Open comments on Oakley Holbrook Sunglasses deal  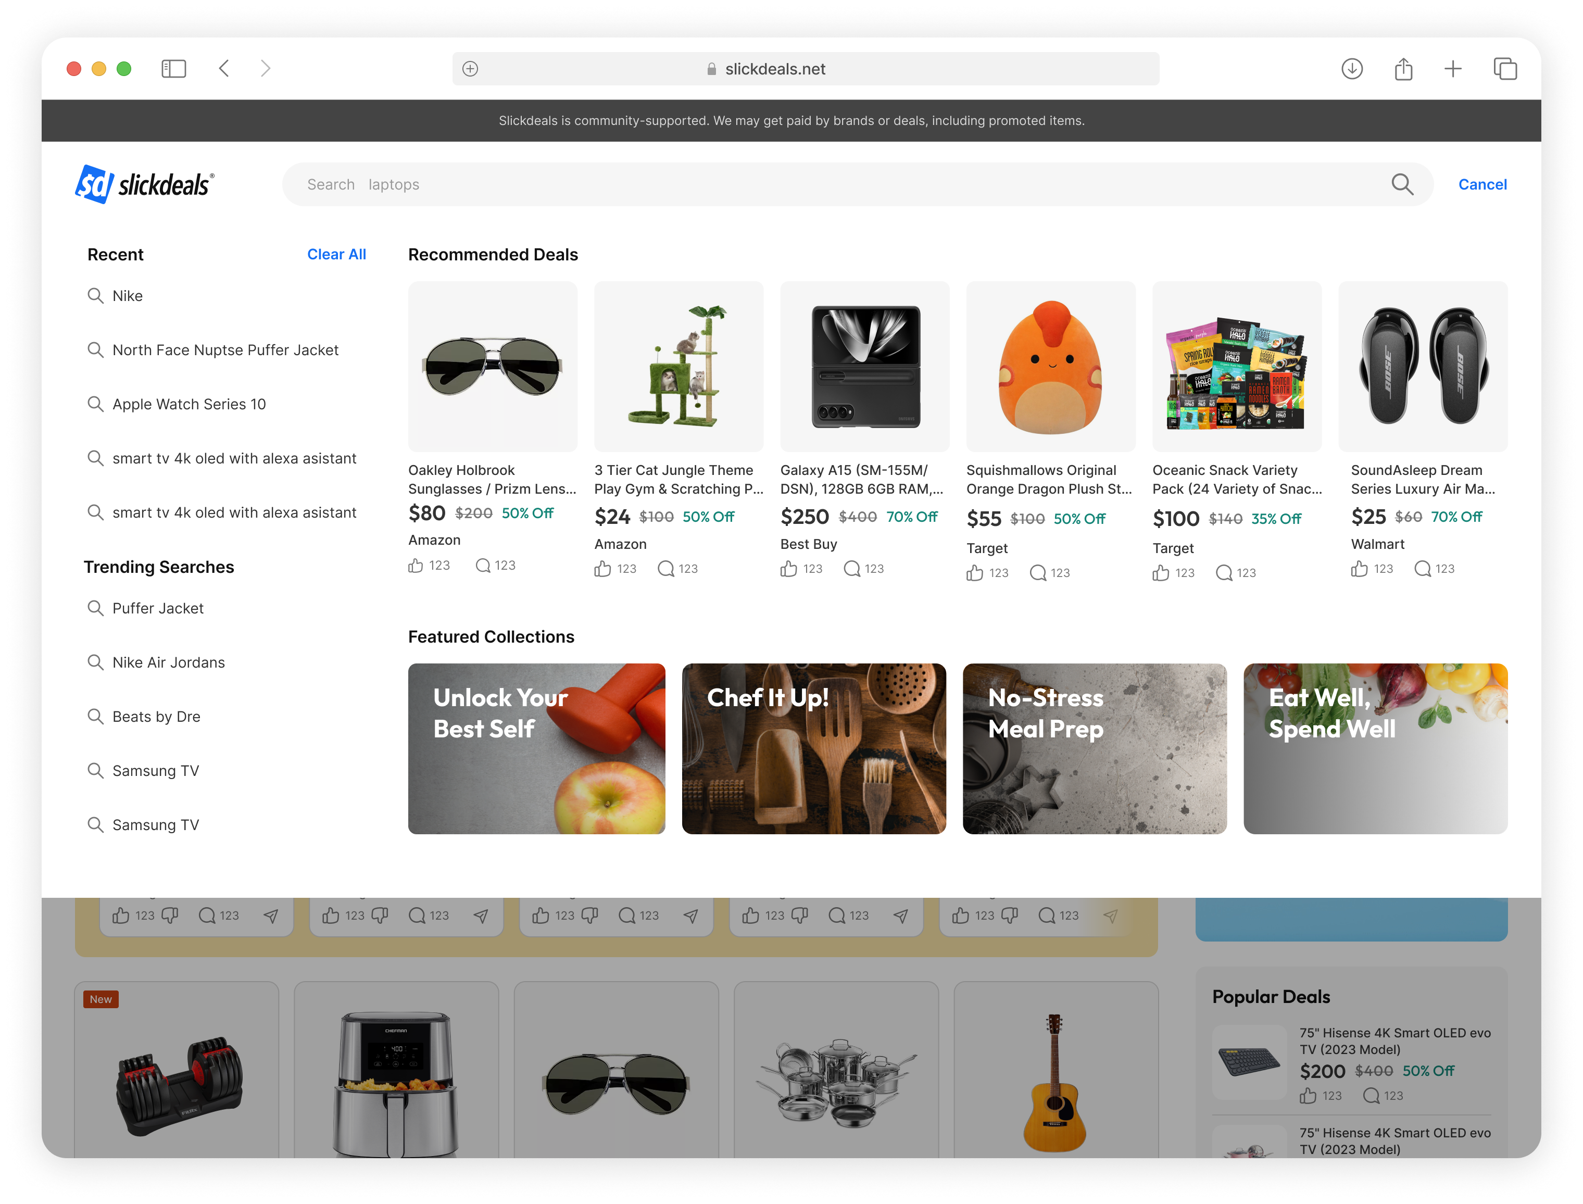click(x=483, y=566)
